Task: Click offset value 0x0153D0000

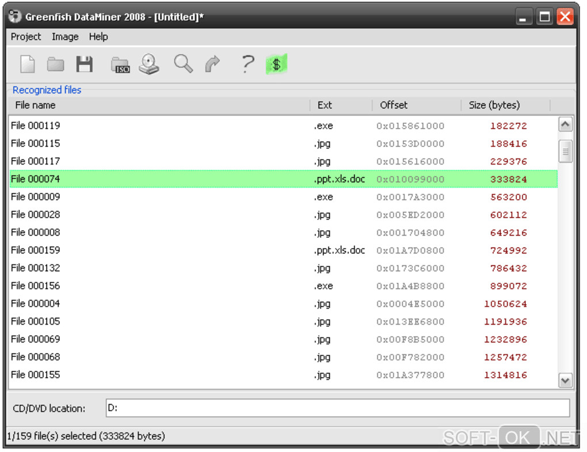Action: click(410, 144)
